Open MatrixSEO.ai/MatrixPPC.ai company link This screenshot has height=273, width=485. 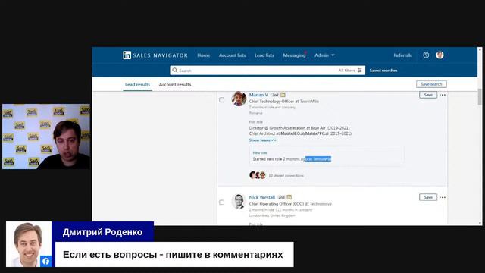(305, 133)
